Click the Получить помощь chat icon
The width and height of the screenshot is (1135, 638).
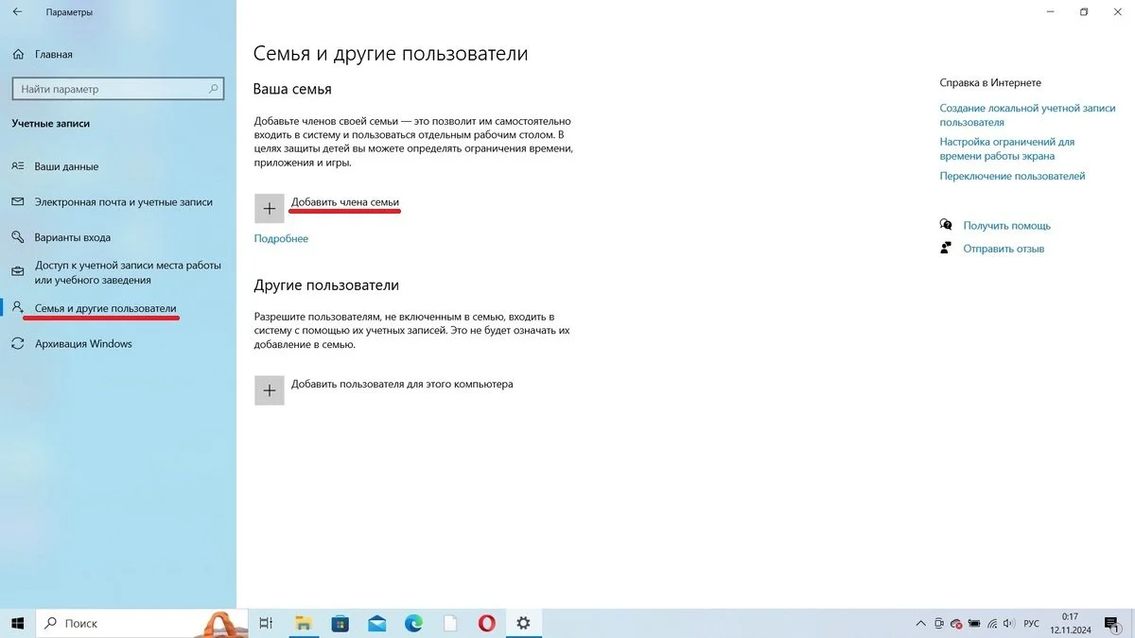[946, 225]
